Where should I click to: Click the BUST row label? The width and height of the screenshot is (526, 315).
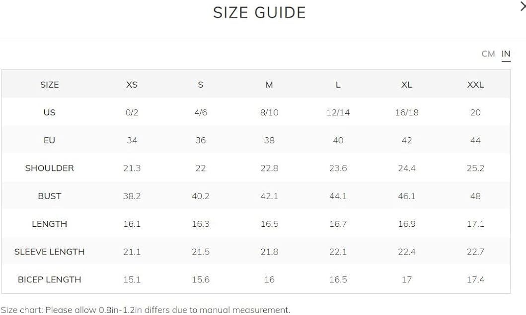tap(49, 196)
